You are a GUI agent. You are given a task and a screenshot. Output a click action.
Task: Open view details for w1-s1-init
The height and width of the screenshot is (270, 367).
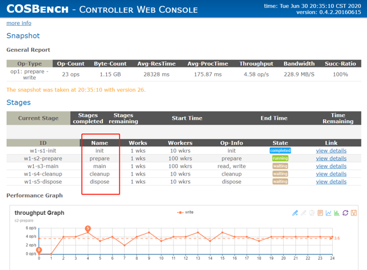pos(331,151)
